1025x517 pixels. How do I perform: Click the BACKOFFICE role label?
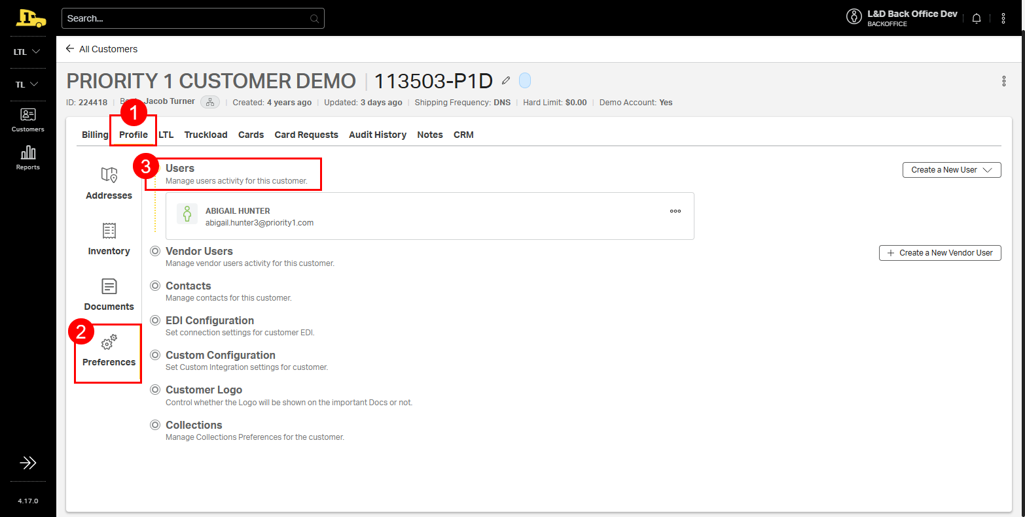887,24
